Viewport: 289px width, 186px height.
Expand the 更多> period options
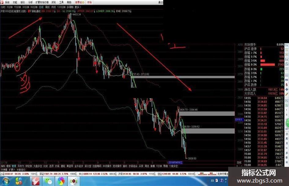pyautogui.click(x=78, y=7)
